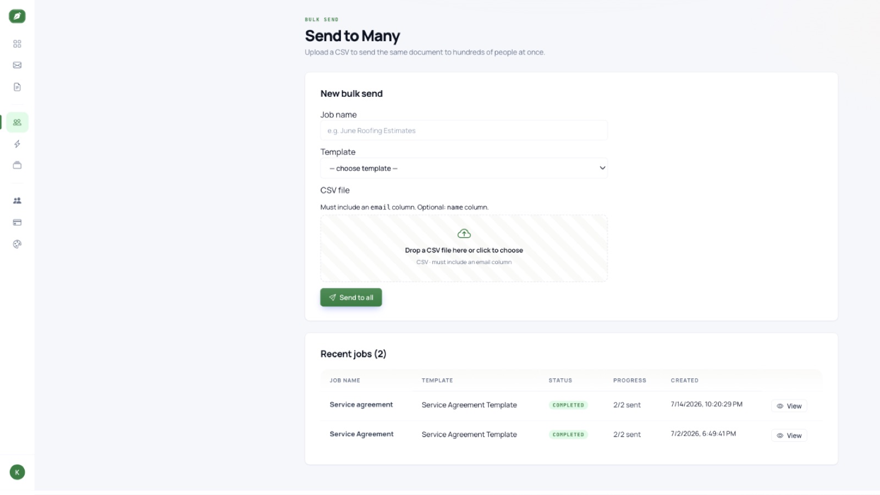Click the green pen logo at top
880x495 pixels.
[x=17, y=16]
